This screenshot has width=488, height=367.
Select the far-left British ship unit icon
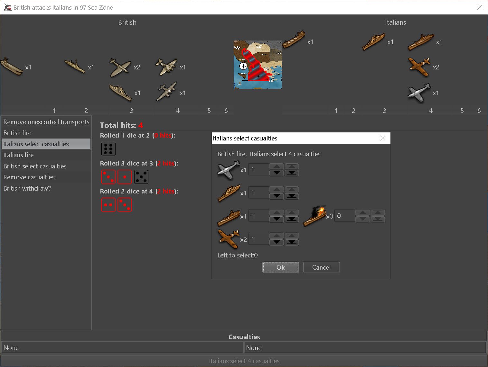click(x=12, y=67)
